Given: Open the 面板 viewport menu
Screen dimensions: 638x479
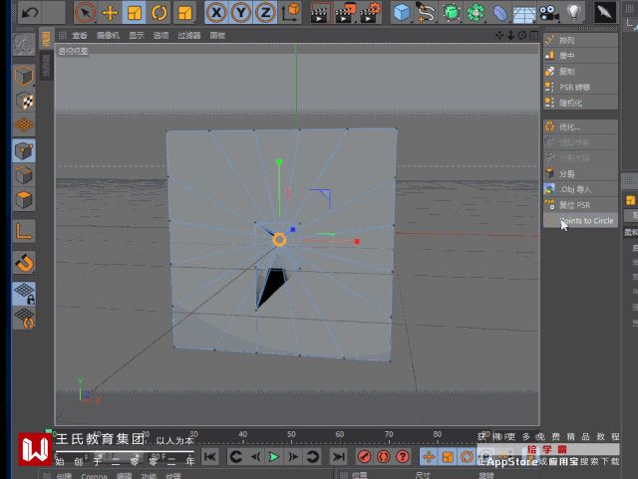Looking at the screenshot, I should click(x=217, y=36).
